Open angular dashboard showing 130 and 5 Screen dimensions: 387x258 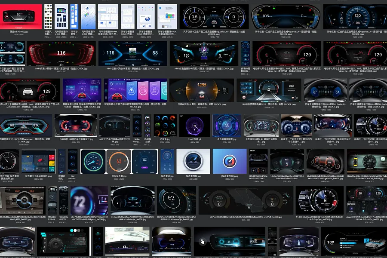(x=204, y=53)
